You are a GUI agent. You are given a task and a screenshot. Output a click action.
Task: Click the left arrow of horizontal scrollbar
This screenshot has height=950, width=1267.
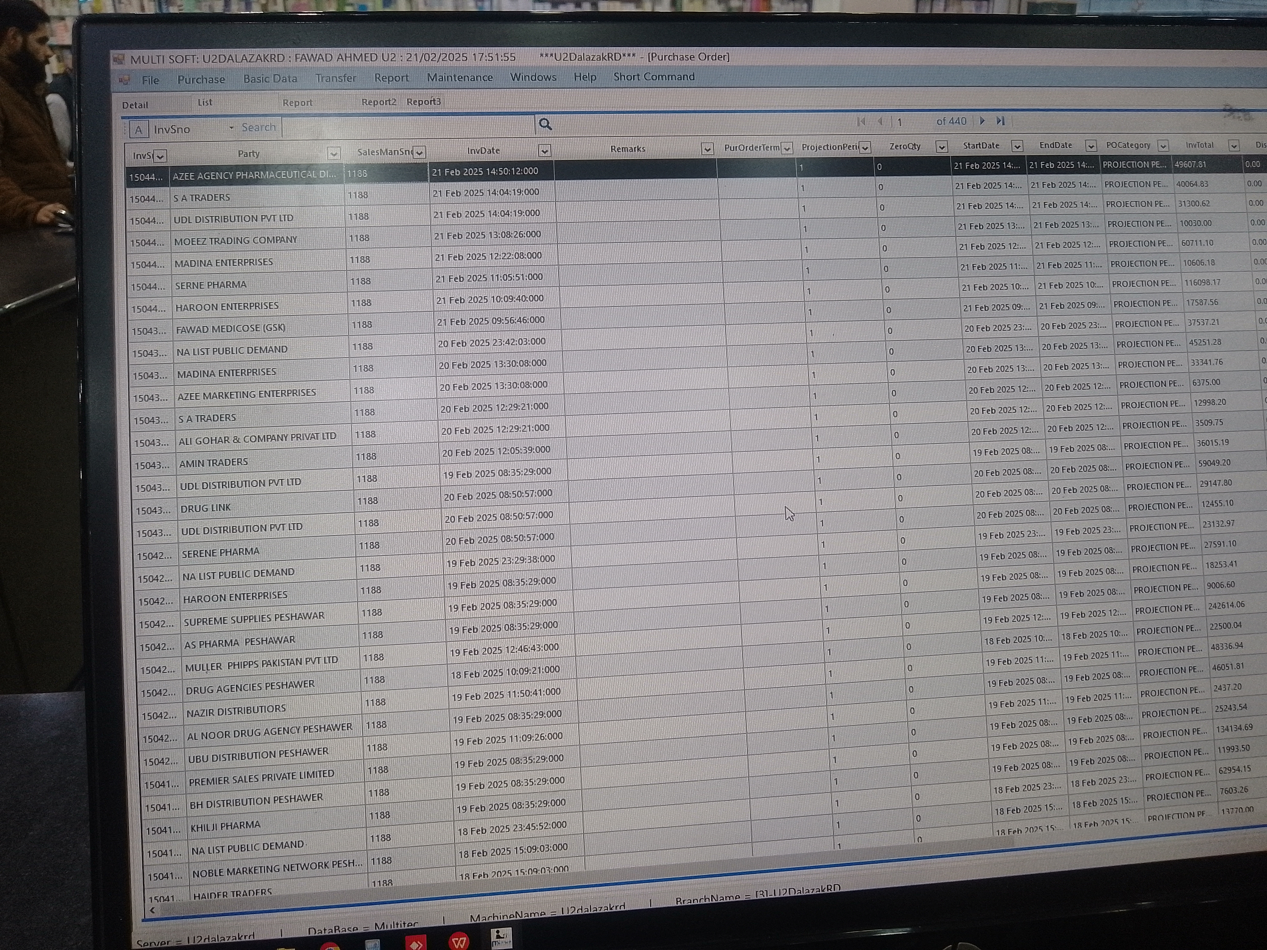152,910
